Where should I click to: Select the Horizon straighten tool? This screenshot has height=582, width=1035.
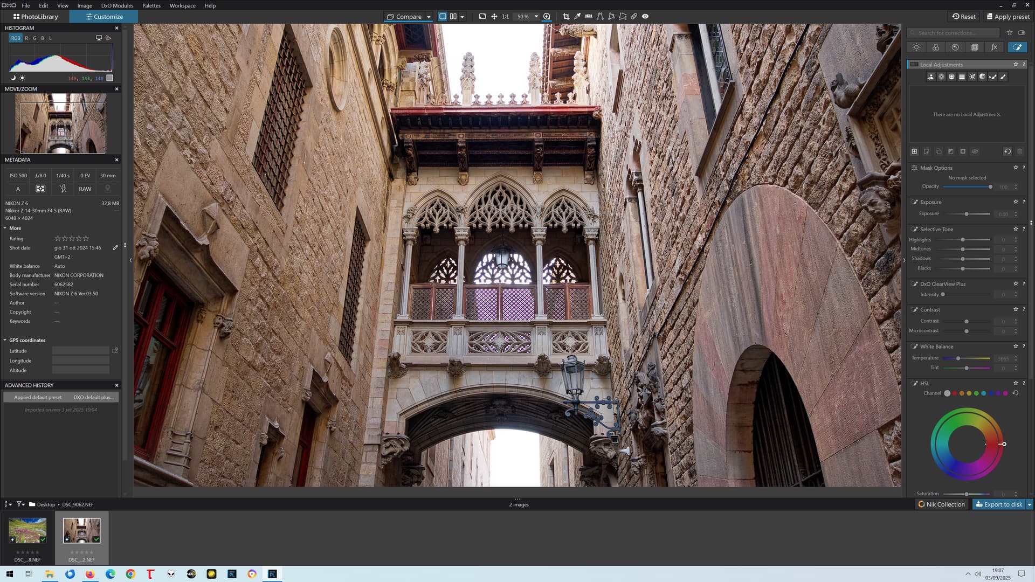pyautogui.click(x=589, y=17)
